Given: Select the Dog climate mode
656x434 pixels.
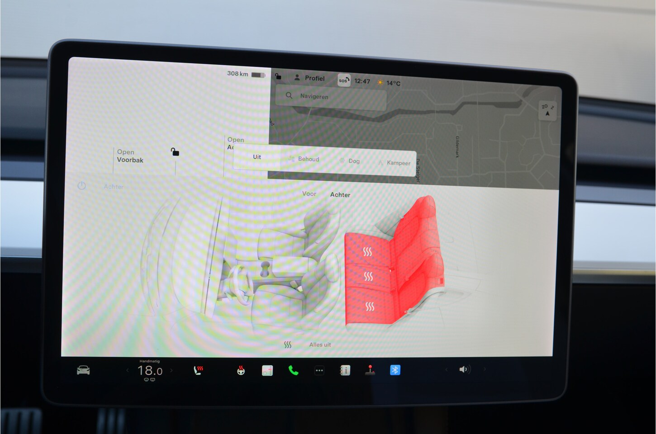Looking at the screenshot, I should (350, 161).
